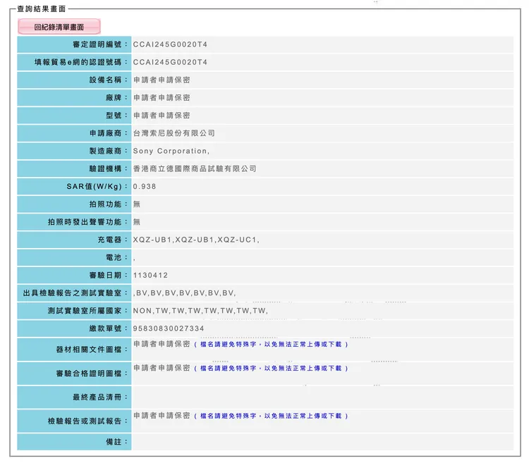This screenshot has width=529, height=463.
Task: Click manufacturer text Sony Corporation
Action: (x=171, y=151)
